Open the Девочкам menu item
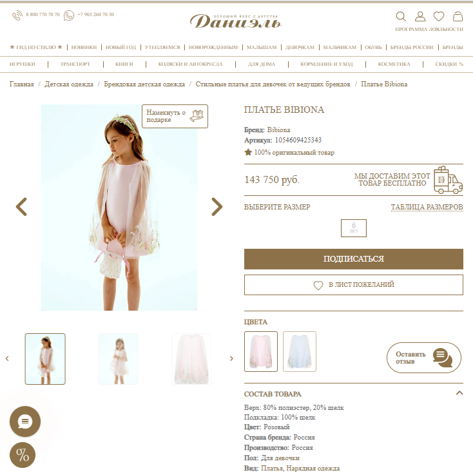This screenshot has width=473, height=475. (x=300, y=47)
